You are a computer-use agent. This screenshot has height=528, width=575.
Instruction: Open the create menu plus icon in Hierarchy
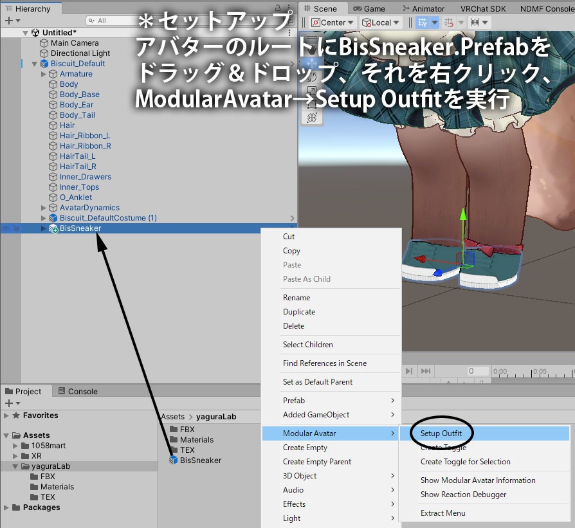(x=8, y=21)
